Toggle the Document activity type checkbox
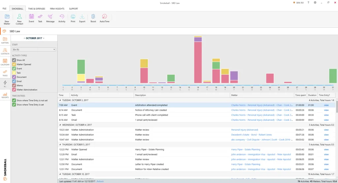The image size is (338, 183). coord(14,77)
